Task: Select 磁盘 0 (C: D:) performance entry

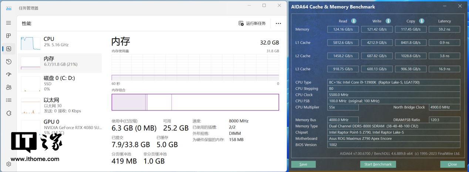Action: click(x=60, y=83)
